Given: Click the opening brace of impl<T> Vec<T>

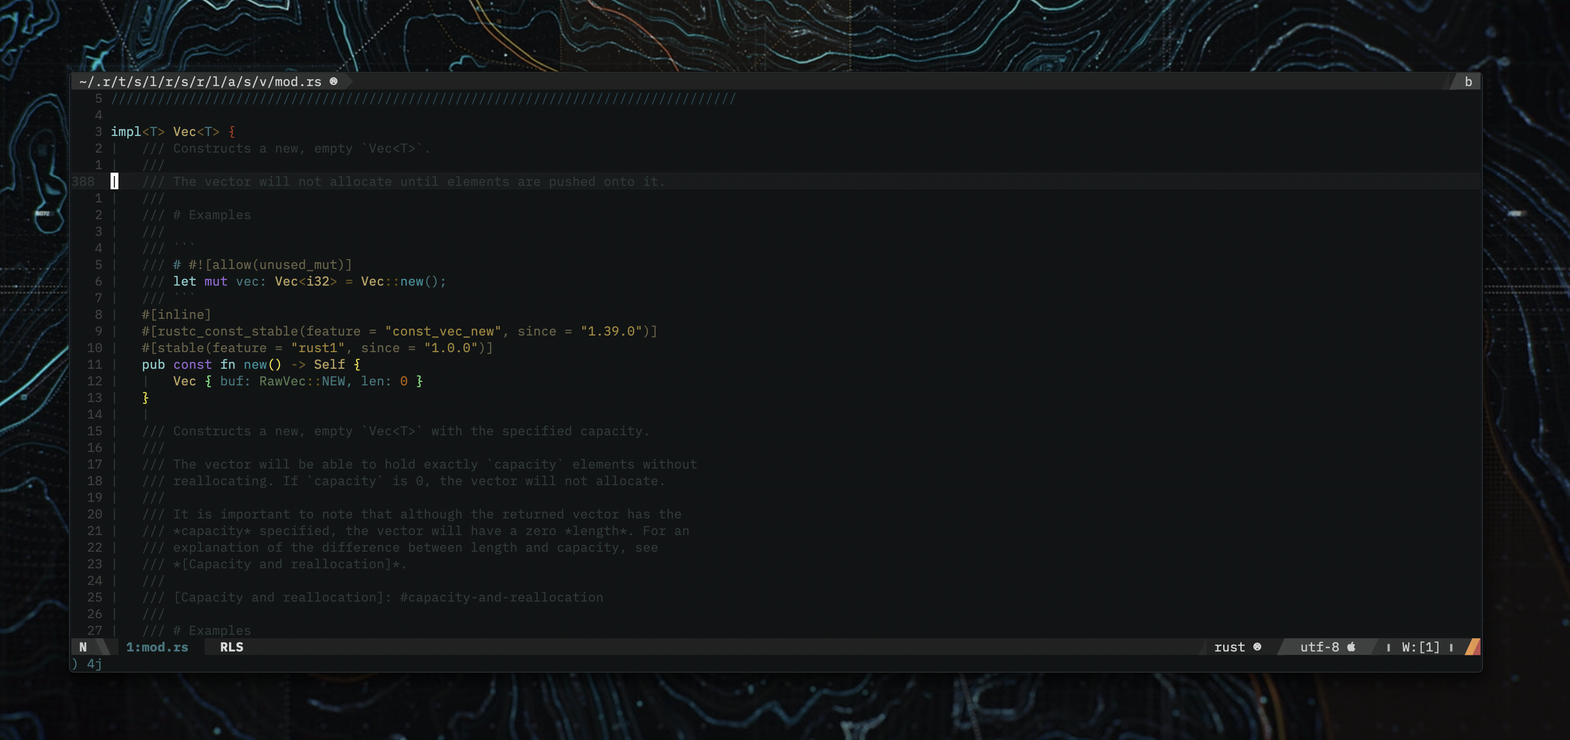Looking at the screenshot, I should [231, 132].
